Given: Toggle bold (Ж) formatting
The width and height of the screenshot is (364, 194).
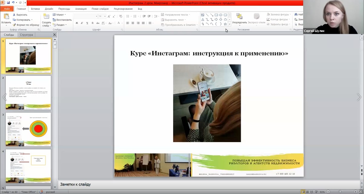Looking at the screenshot, I should pyautogui.click(x=77, y=23).
